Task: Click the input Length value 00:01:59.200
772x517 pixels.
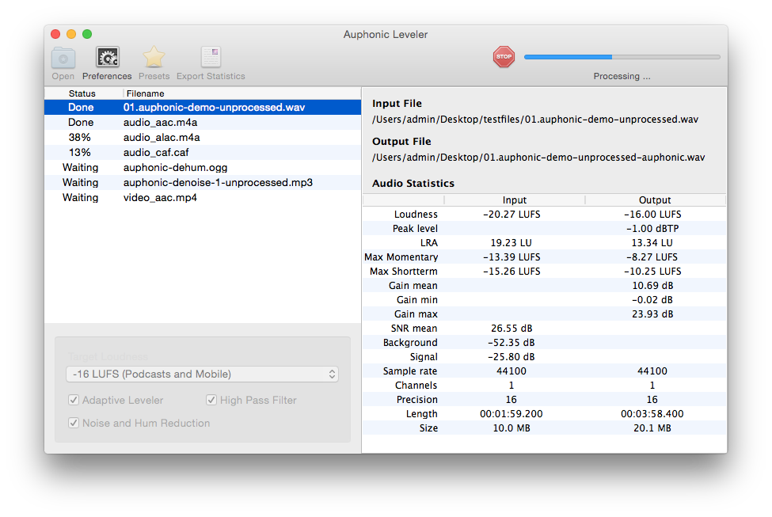Action: 511,413
